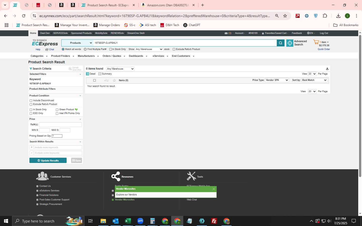Open Orders / Quotes menu
The height and width of the screenshot is (226, 362).
tap(114, 56)
